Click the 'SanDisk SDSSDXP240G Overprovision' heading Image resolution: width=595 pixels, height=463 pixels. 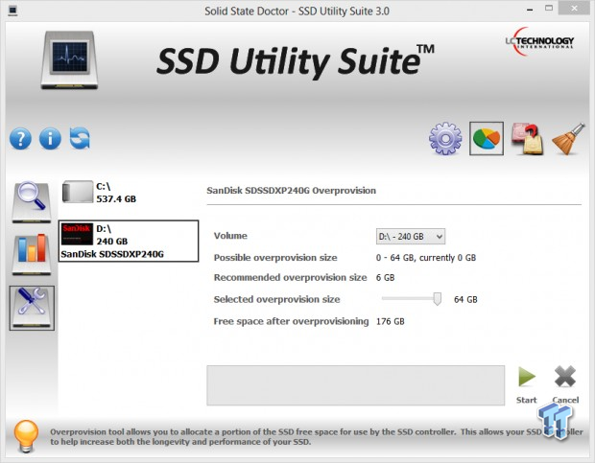click(x=291, y=191)
